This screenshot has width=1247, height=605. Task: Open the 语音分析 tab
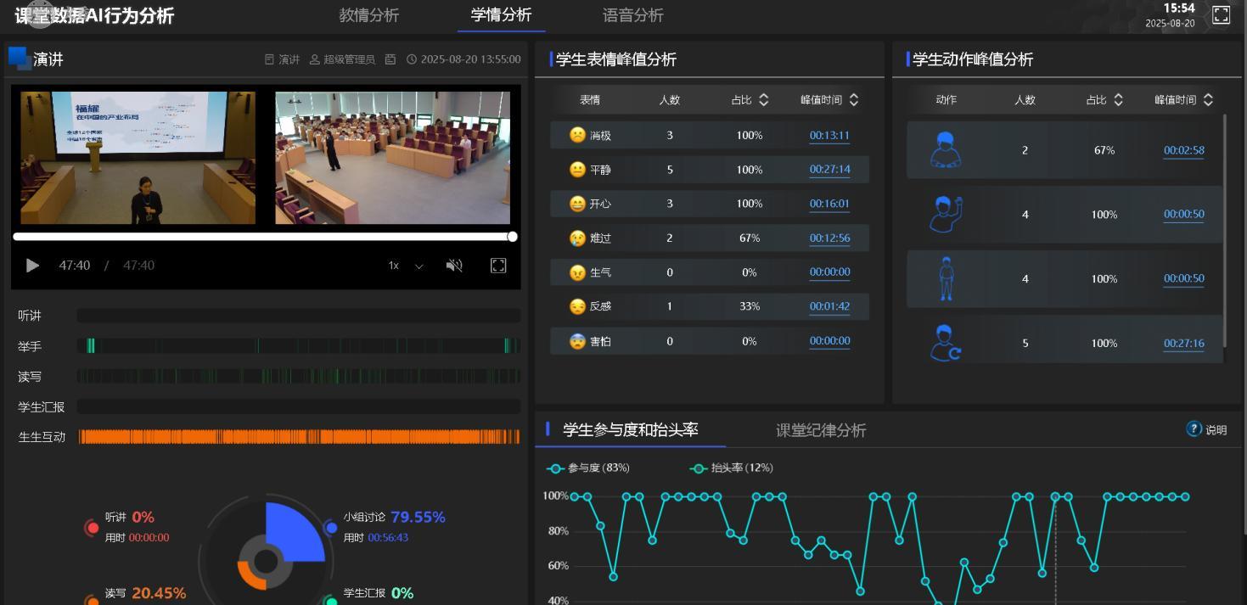[632, 15]
